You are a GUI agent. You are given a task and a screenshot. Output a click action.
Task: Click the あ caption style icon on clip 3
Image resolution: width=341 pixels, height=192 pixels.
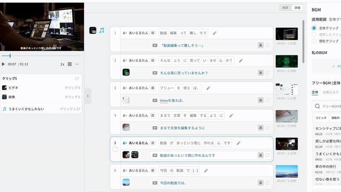(260, 100)
